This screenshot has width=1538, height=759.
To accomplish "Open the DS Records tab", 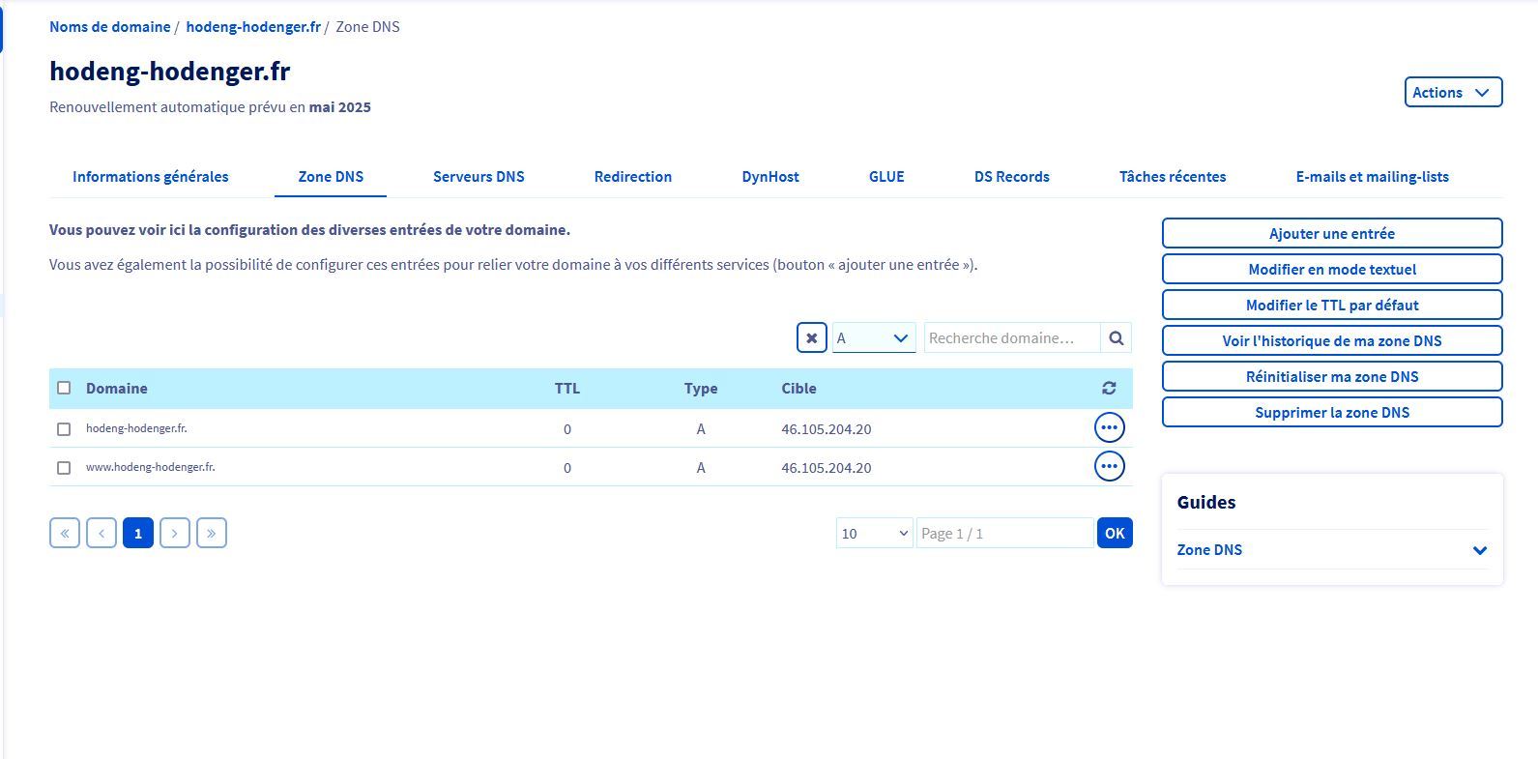I will tap(1011, 176).
